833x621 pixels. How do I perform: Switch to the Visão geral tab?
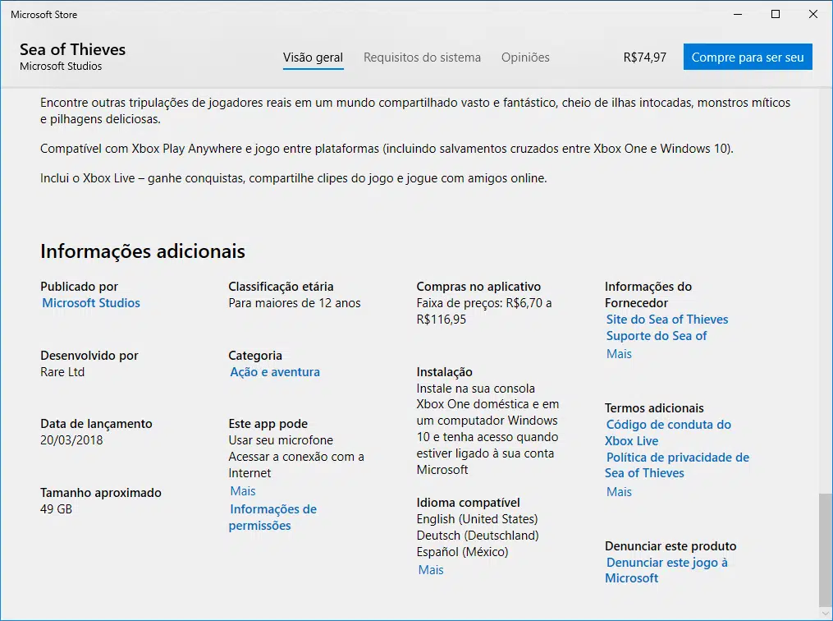click(x=313, y=57)
